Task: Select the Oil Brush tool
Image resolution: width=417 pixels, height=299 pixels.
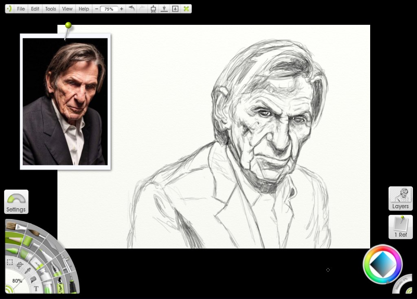Action: [x=16, y=227]
